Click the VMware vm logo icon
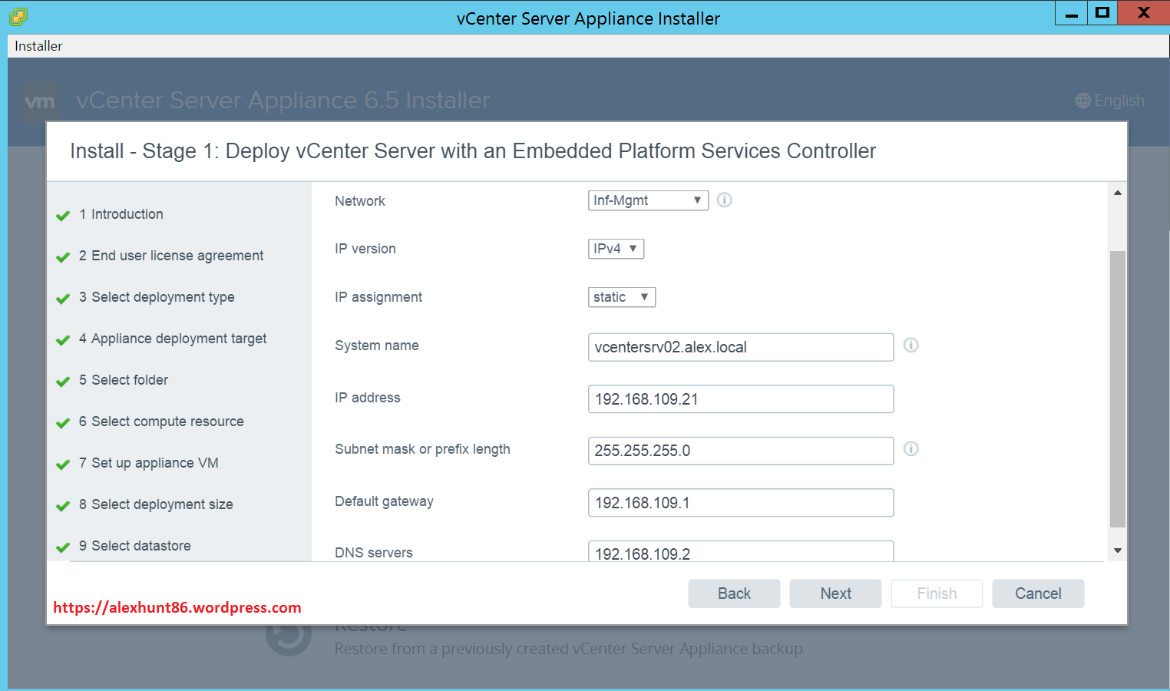Viewport: 1170px width, 691px height. point(40,101)
